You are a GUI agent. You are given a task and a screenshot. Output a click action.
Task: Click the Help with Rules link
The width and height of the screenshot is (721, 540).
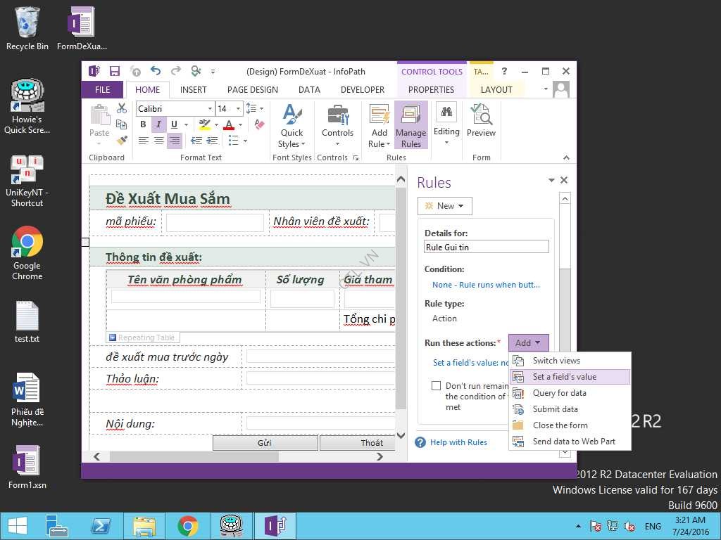[458, 442]
